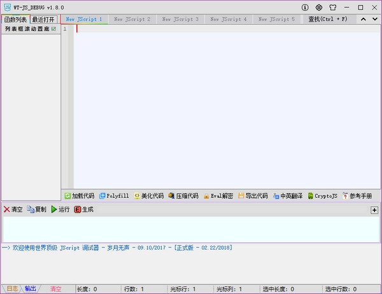Open 中英翻译 translation tool
Image resolution: width=382 pixels, height=294 pixels.
(x=287, y=196)
